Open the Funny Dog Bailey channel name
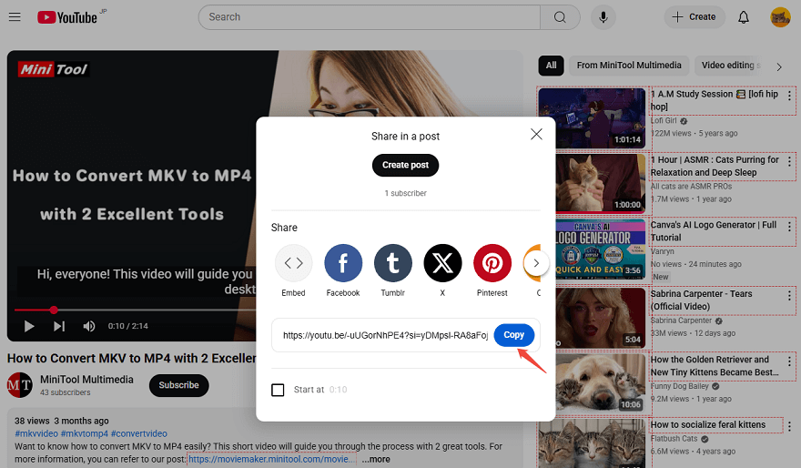This screenshot has width=801, height=468. tap(680, 386)
